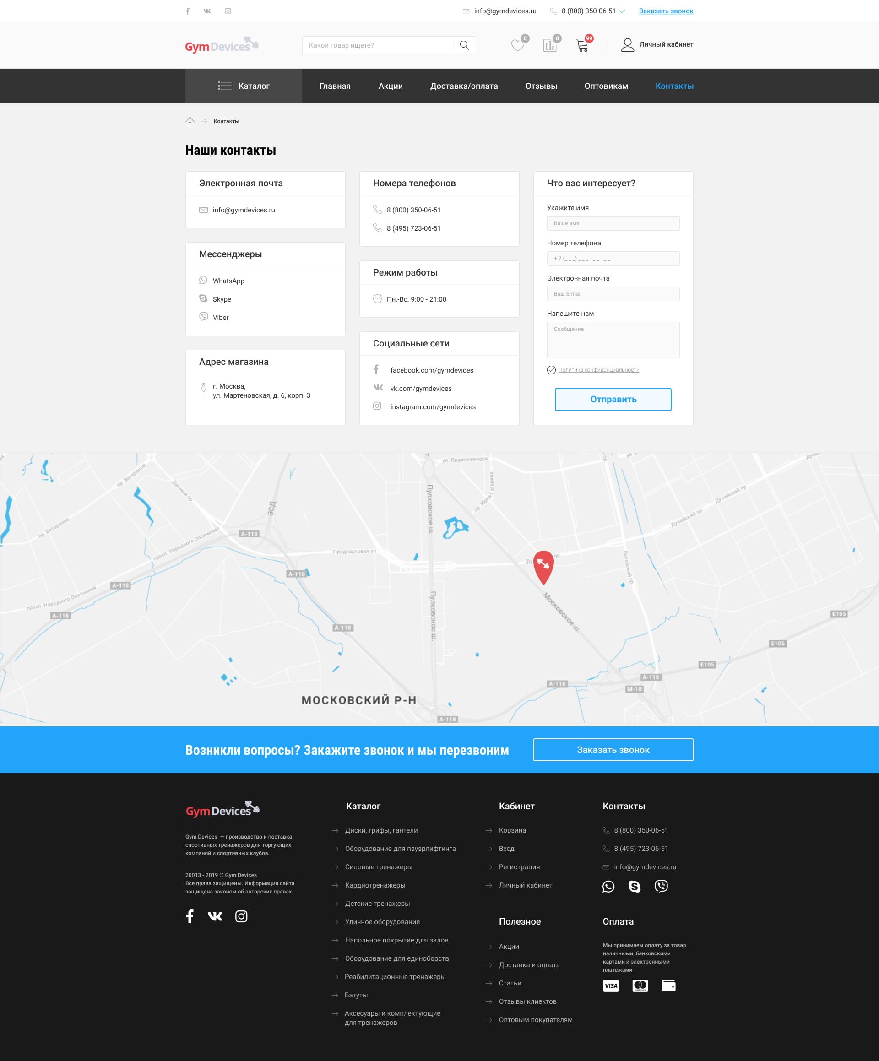
Task: Open Instagram from the header social icons
Action: 227,10
